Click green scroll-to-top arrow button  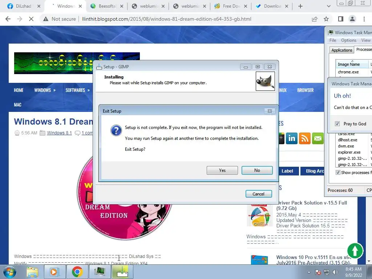355,251
